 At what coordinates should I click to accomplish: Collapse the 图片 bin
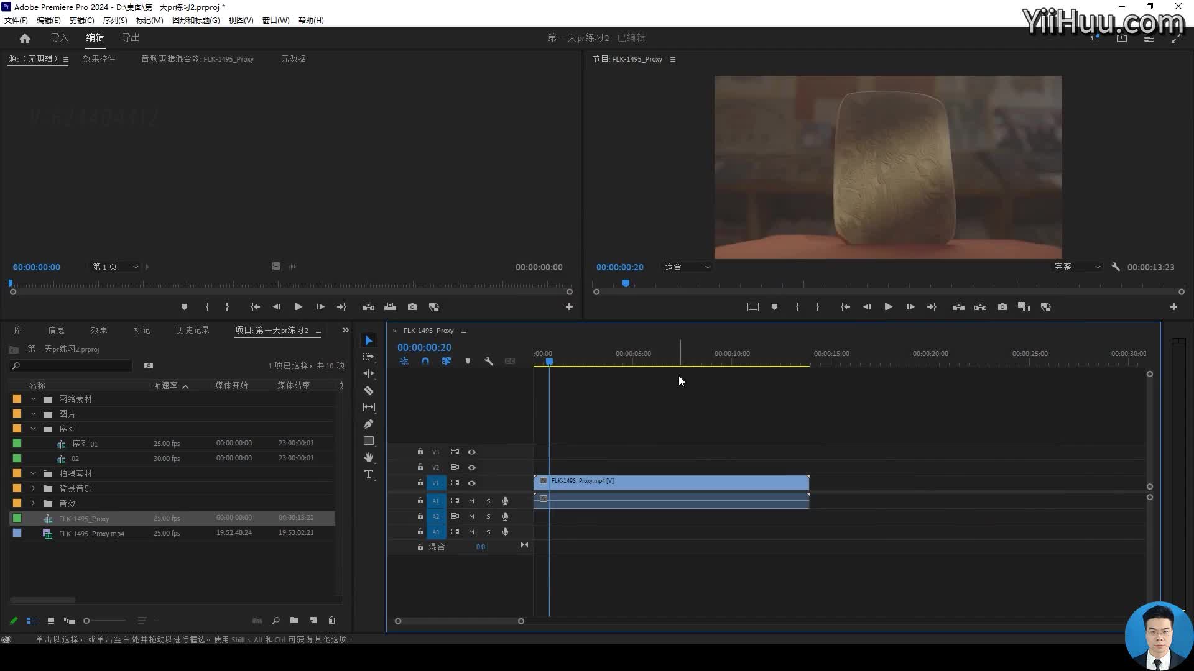pyautogui.click(x=33, y=414)
